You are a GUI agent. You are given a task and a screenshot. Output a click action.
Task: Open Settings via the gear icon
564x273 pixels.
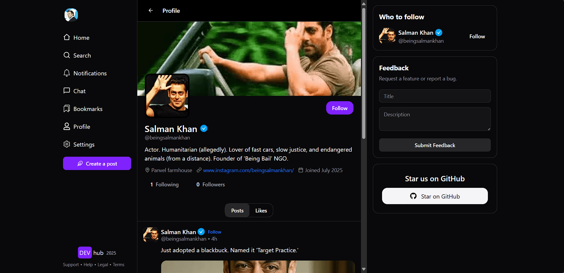pyautogui.click(x=67, y=144)
